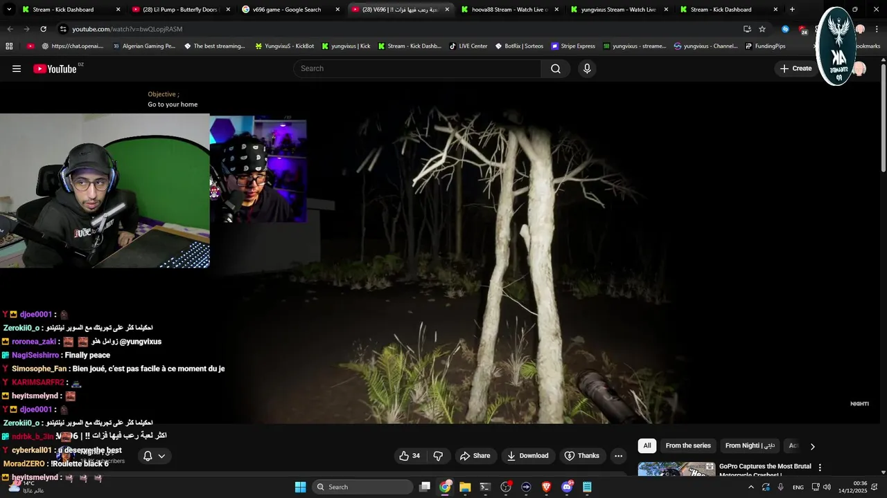Open microphone indicator in system tray
This screenshot has width=887, height=498.
point(780,487)
